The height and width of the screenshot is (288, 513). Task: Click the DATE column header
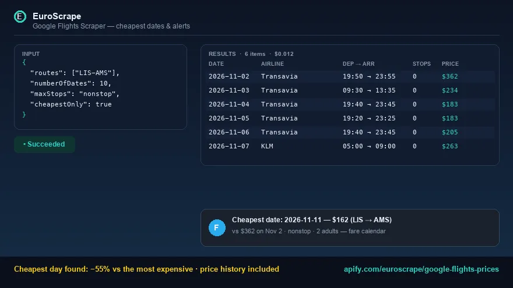216,64
